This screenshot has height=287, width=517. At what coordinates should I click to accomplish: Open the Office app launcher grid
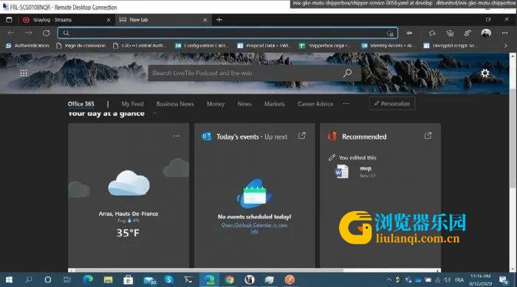24,73
